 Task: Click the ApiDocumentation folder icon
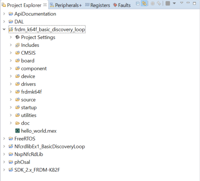(x=11, y=14)
